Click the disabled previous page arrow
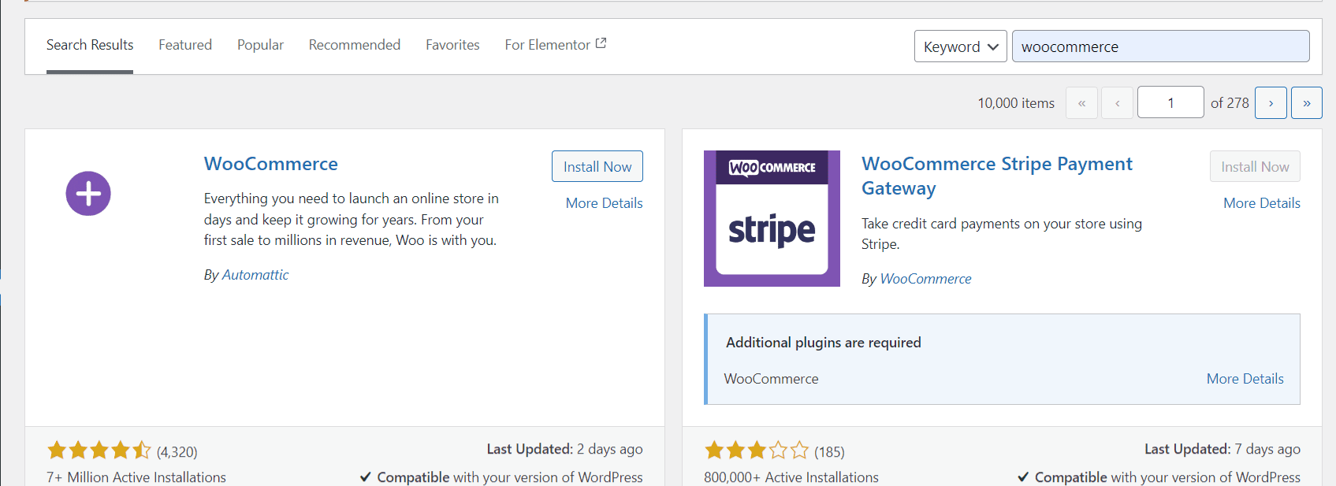This screenshot has height=486, width=1336. (1117, 102)
